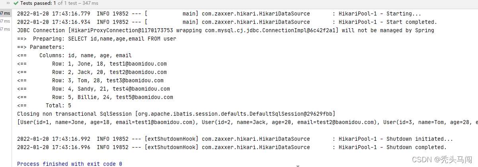
Task: Click 'Process finished with exit code 0'
Action: [x=70, y=164]
